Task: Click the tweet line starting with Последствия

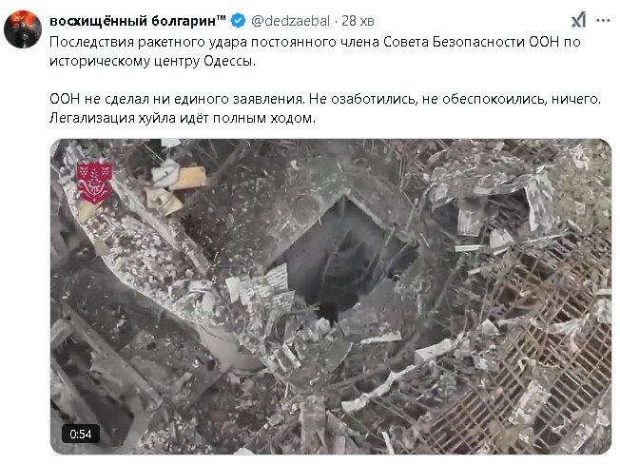Action: (x=315, y=42)
